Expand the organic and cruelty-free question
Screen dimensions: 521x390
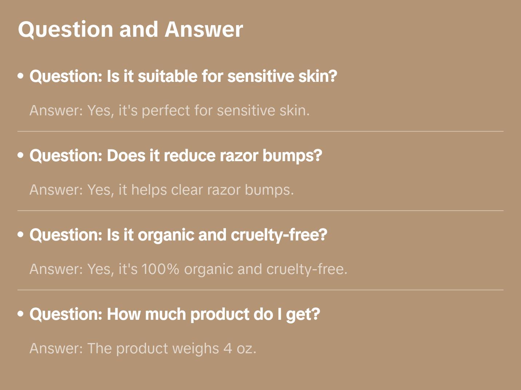(x=178, y=235)
